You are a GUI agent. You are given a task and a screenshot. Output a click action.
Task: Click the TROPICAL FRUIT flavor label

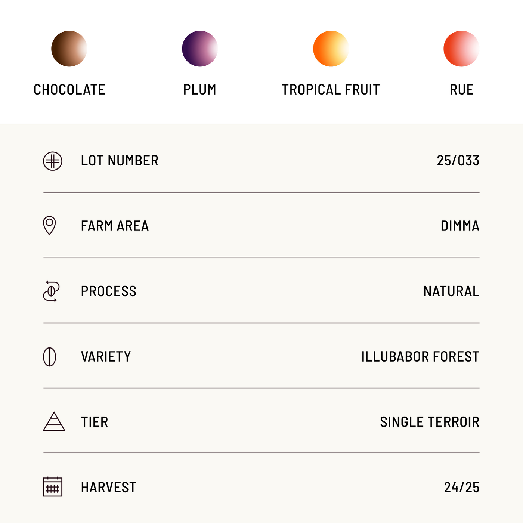(331, 90)
